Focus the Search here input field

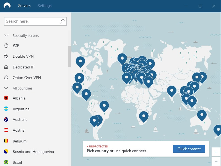click(x=35, y=21)
